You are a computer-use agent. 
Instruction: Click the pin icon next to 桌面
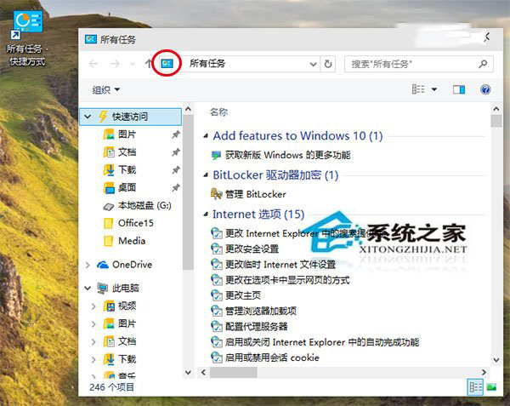pos(176,187)
